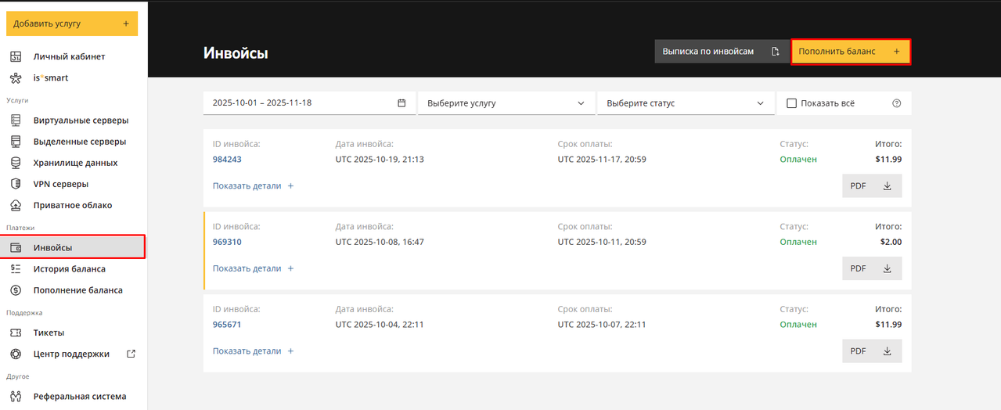The width and height of the screenshot is (1001, 410).
Task: Expand details of invoice 969310
Action: [x=253, y=268]
